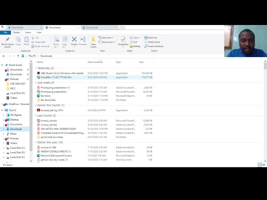Switch to the Large icons view

264,165
